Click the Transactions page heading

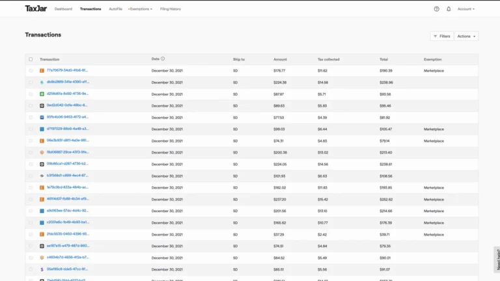[43, 34]
